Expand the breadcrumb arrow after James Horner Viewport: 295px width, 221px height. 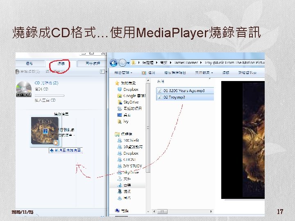click(201, 63)
